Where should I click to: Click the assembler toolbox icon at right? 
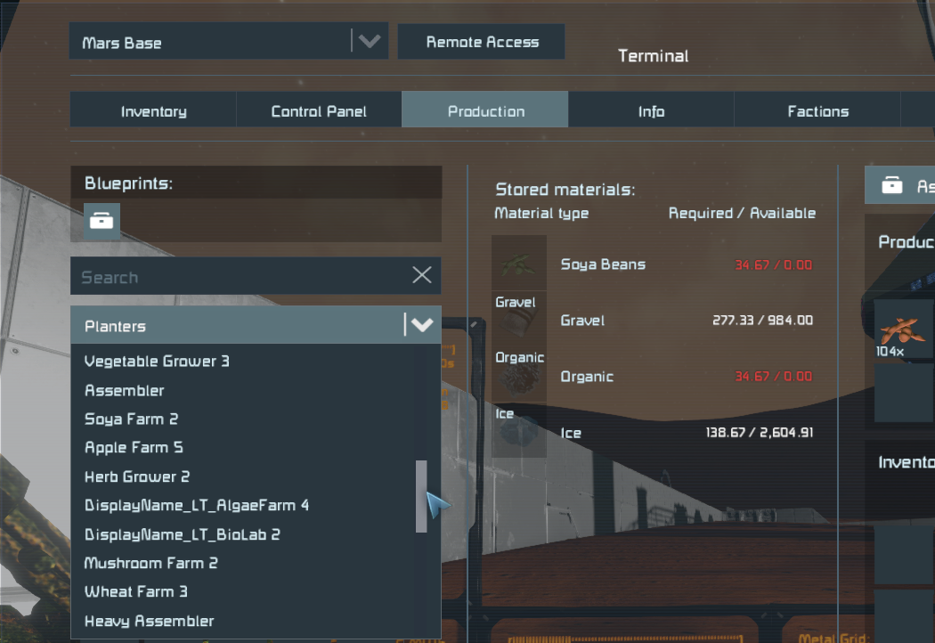892,185
